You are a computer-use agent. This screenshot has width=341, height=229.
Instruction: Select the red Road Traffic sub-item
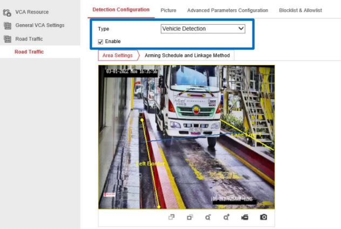point(29,52)
